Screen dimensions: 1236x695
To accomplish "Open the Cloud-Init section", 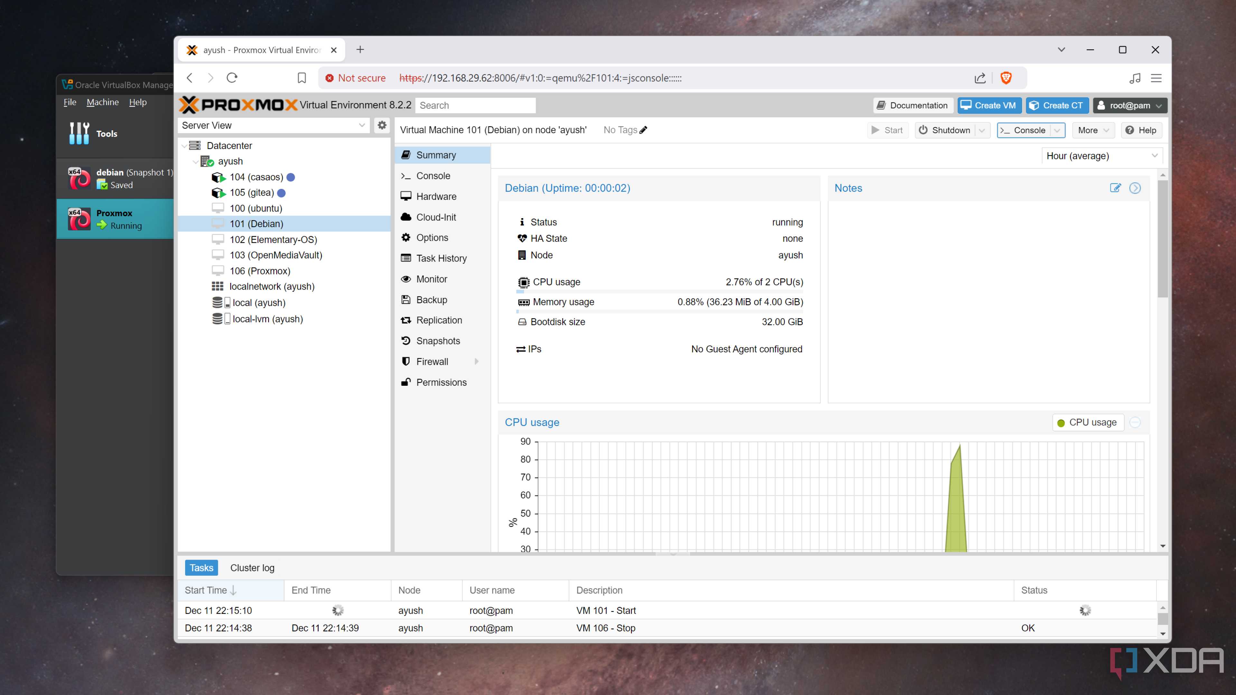I will click(442, 217).
